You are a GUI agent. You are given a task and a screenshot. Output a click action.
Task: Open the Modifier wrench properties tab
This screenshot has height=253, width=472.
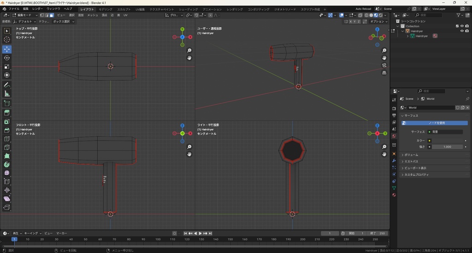click(x=394, y=161)
